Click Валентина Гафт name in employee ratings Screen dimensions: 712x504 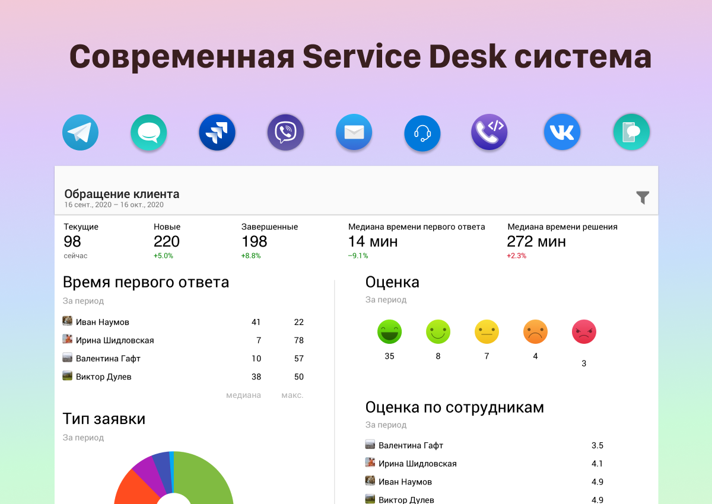coord(411,445)
